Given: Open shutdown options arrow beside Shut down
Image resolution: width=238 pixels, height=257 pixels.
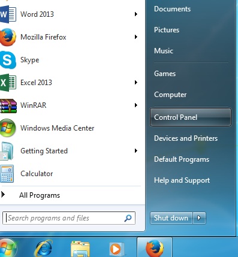Looking at the screenshot, I should pyautogui.click(x=199, y=218).
